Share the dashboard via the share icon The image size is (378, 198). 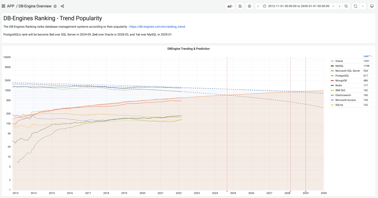pos(62,6)
